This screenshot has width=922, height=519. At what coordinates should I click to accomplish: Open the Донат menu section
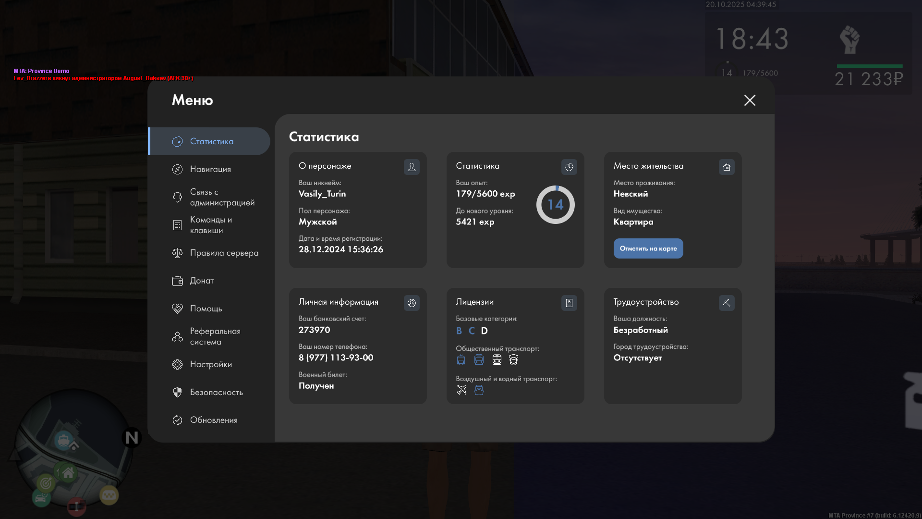(x=202, y=281)
